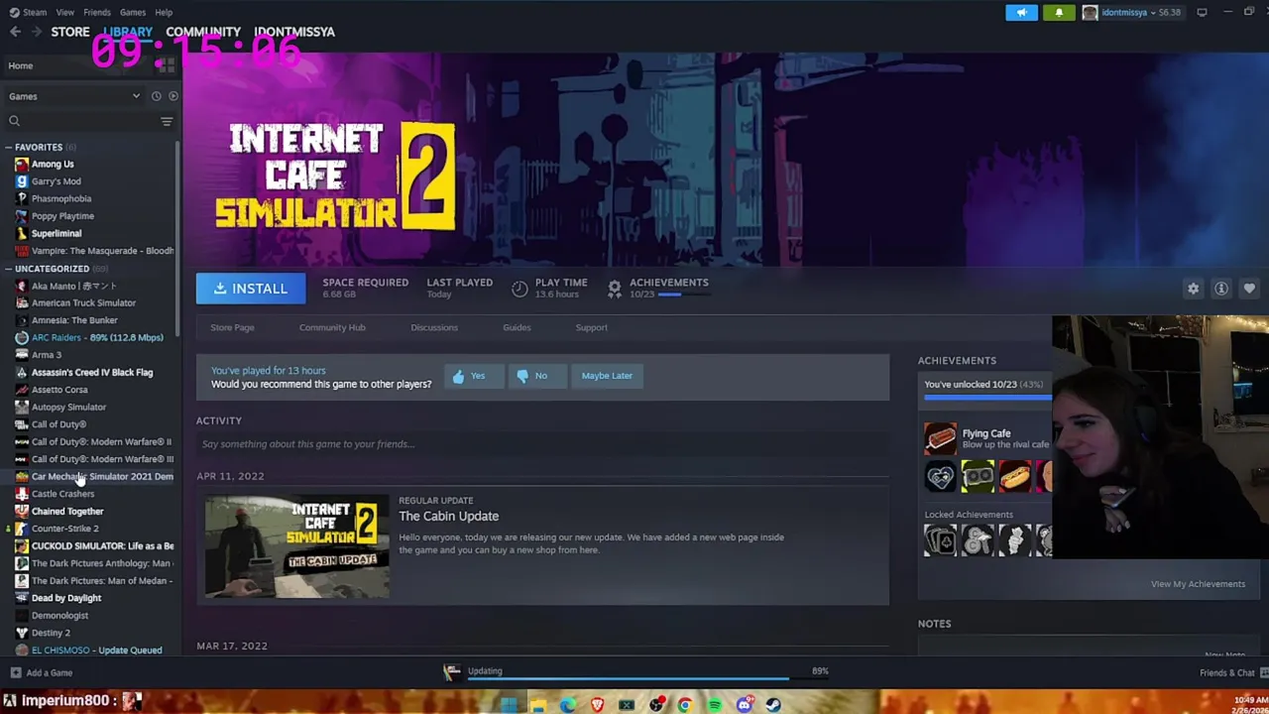This screenshot has width=1269, height=714.
Task: Open the Support link
Action: point(592,327)
